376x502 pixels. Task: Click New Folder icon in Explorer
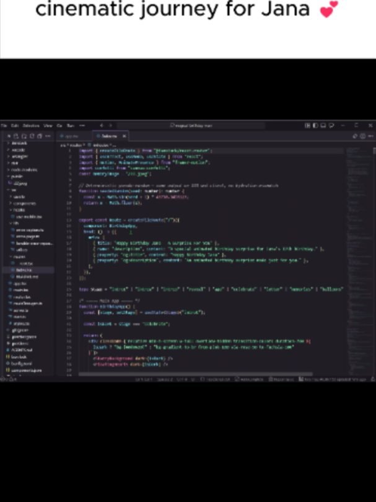click(x=24, y=136)
